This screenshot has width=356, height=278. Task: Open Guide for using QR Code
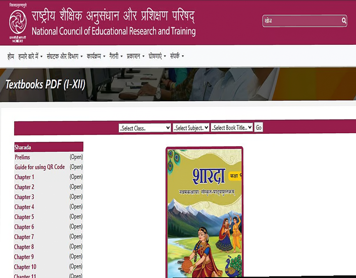point(39,167)
